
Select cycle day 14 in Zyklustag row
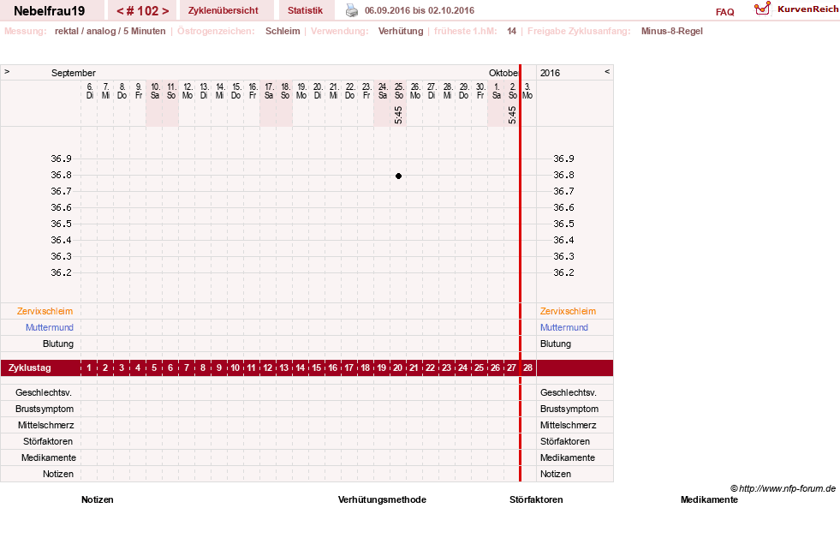pos(300,368)
